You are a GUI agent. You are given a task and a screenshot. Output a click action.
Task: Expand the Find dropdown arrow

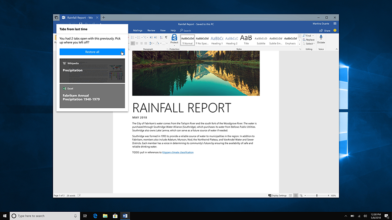pyautogui.click(x=313, y=36)
